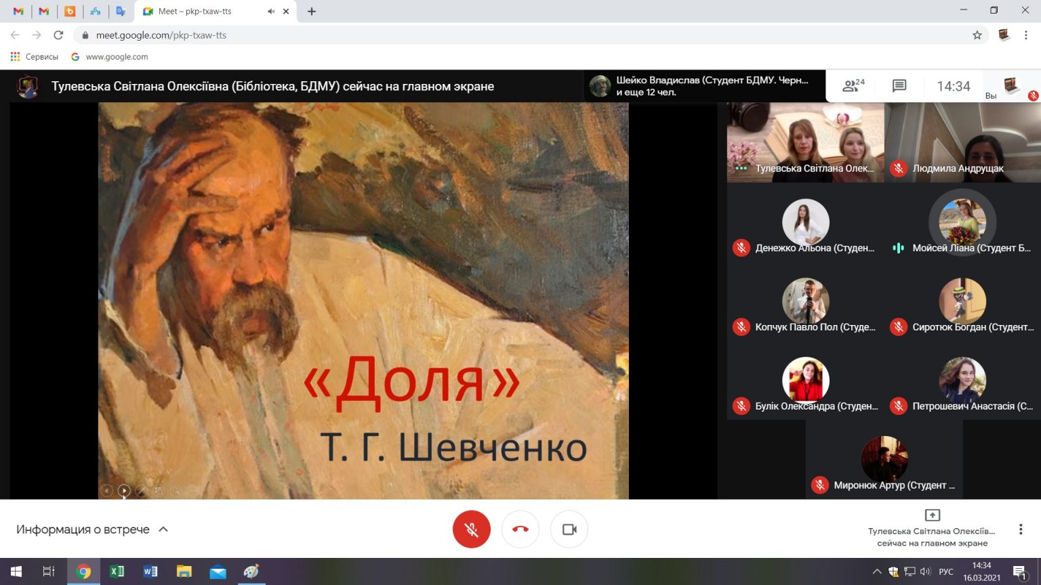The height and width of the screenshot is (585, 1041).
Task: Switch to the orange icon browser tab
Action: coord(70,12)
